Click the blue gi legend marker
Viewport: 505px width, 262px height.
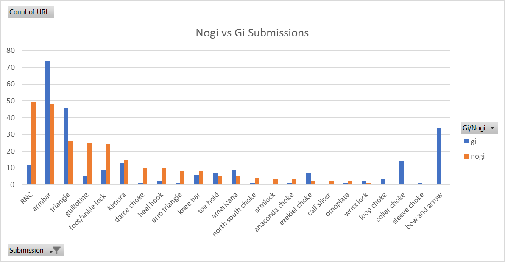pyautogui.click(x=466, y=141)
